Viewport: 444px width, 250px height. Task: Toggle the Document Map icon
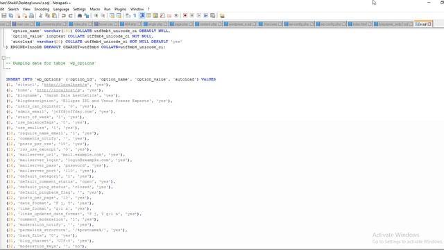click(x=155, y=15)
